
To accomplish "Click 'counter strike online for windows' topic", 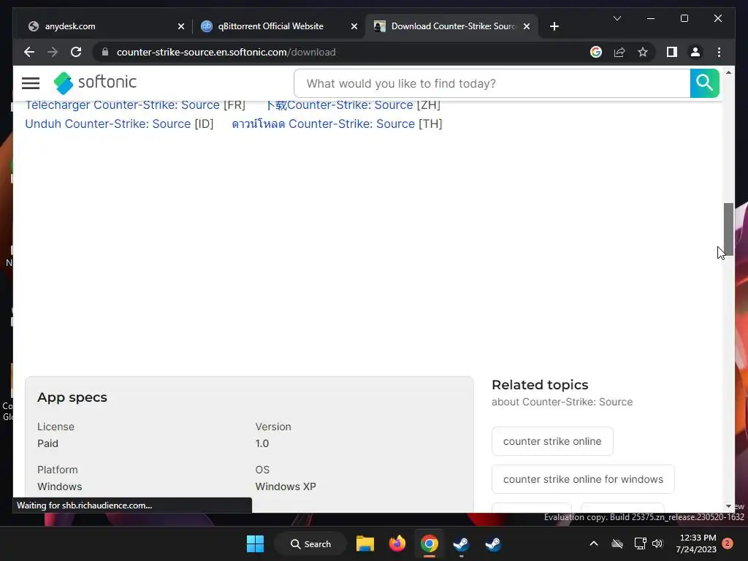I will [x=583, y=479].
